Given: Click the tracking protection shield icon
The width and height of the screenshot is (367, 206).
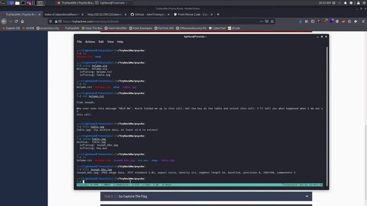Looking at the screenshot, I should click(51, 21).
